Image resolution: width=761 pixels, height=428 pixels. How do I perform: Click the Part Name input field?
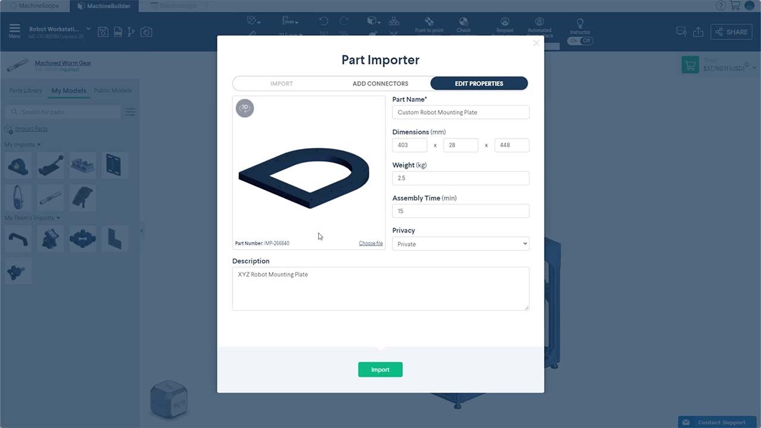click(x=461, y=112)
